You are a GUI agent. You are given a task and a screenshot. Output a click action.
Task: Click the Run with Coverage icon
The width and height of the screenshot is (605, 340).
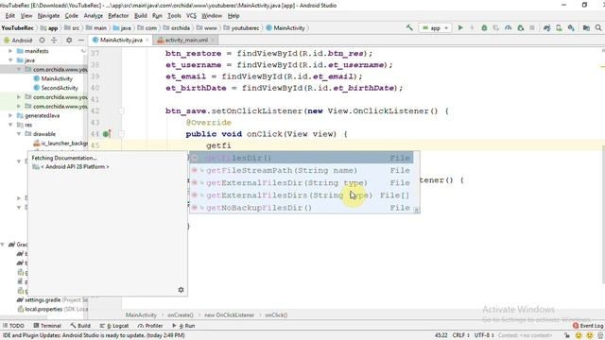pyautogui.click(x=495, y=27)
